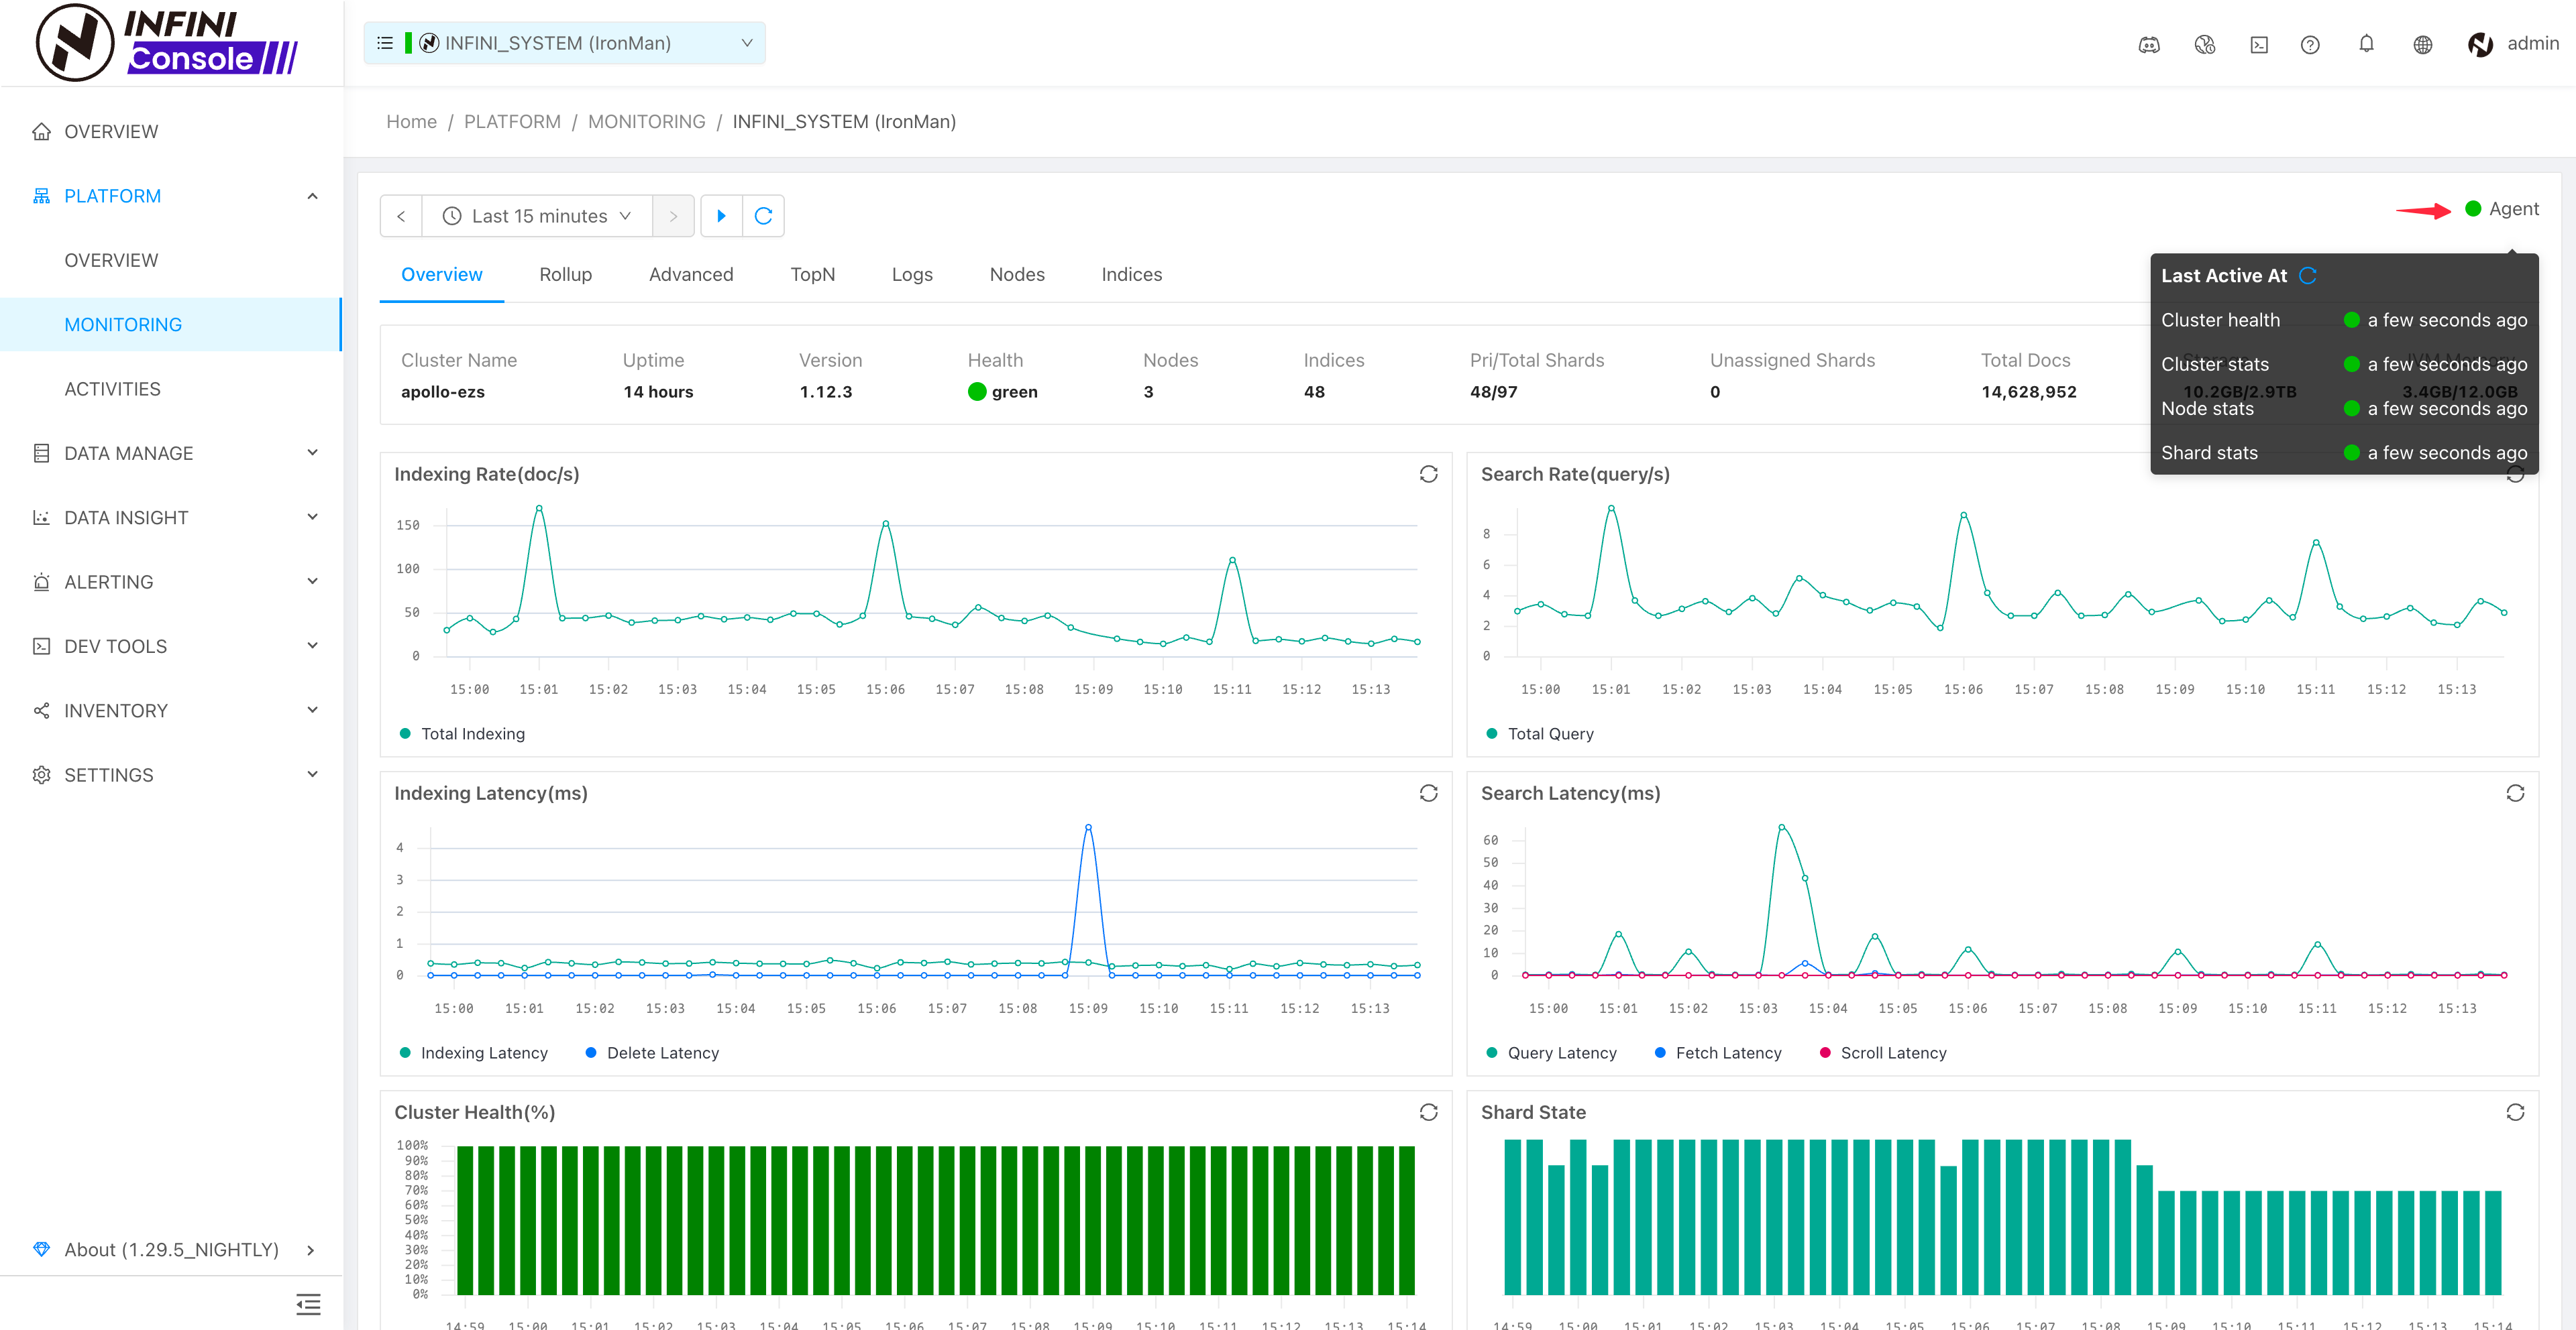Start auto-refresh with the play button
Viewport: 2576px width, 1330px height.
[x=721, y=216]
